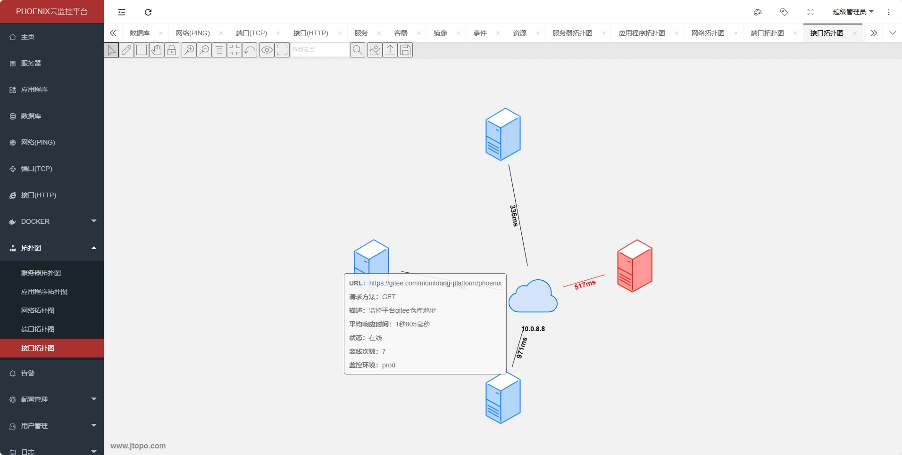Click the refresh page icon
902x455 pixels.
(148, 12)
